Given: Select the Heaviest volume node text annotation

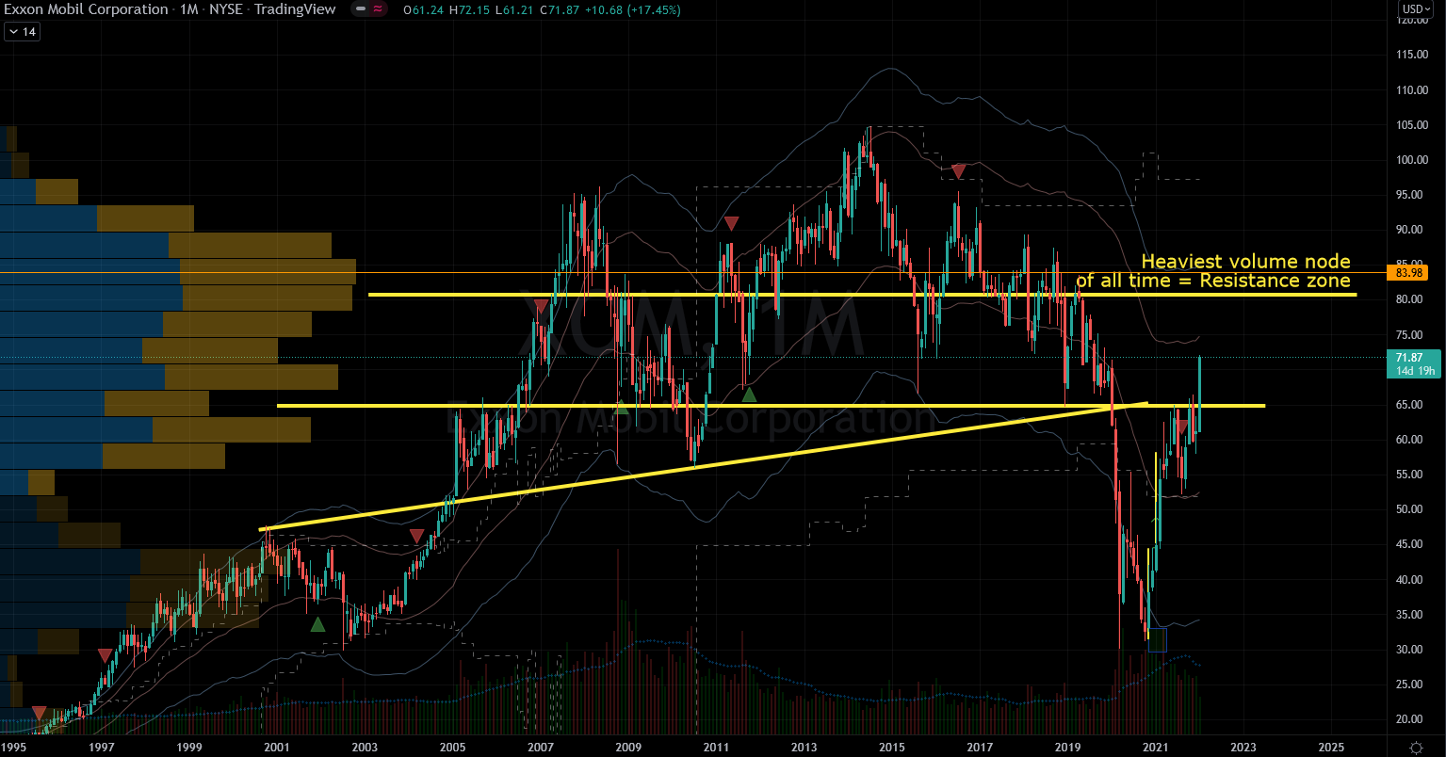Looking at the screenshot, I should pos(1213,271).
